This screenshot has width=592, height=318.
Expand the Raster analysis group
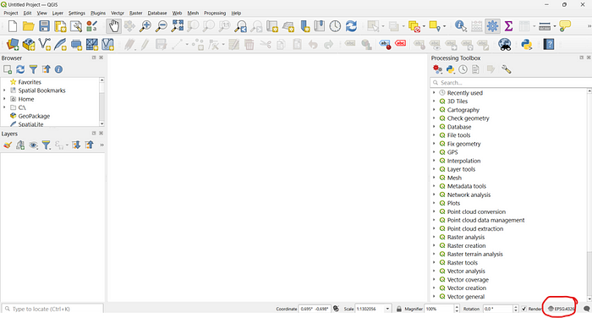434,237
